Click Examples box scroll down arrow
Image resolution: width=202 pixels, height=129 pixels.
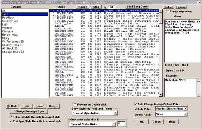coord(198,95)
